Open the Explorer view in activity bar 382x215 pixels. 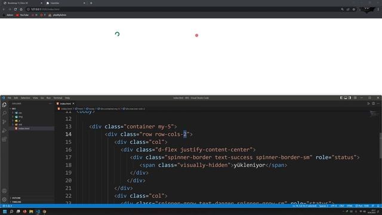[x=4, y=105]
